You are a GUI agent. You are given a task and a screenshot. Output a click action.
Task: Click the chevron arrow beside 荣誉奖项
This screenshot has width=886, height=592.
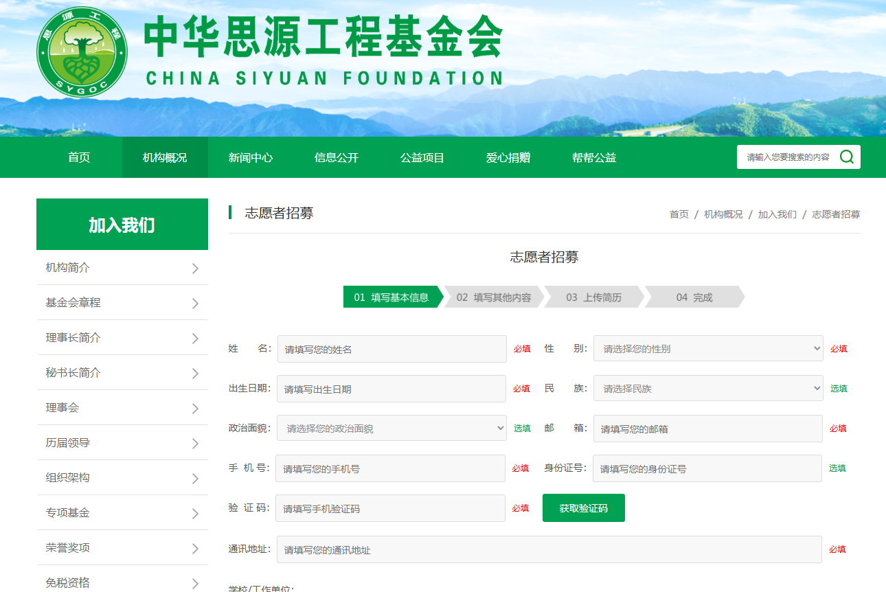[x=195, y=549]
